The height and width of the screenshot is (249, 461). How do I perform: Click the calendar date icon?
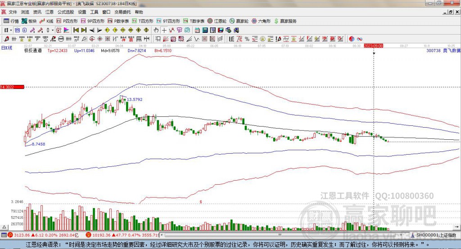[x=197, y=30]
